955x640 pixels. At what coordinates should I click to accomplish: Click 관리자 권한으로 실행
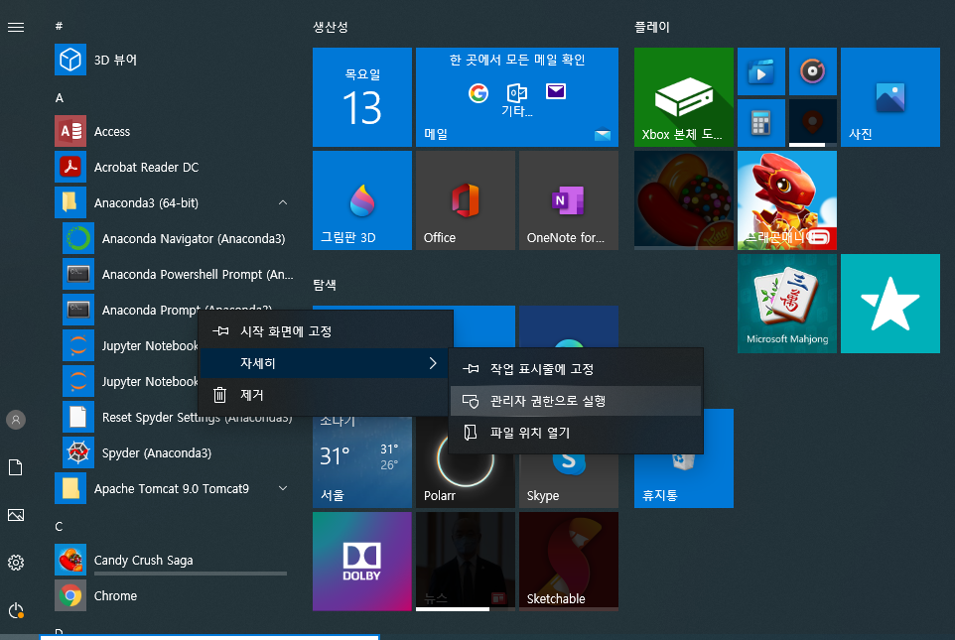point(576,401)
